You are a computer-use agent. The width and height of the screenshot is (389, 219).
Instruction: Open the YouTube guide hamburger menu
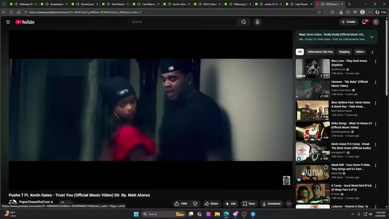click(8, 22)
